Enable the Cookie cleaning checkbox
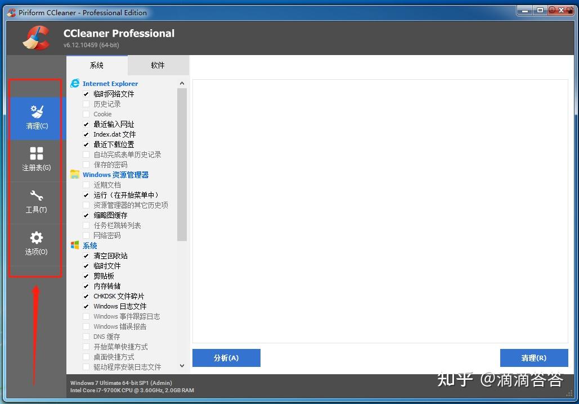This screenshot has width=579, height=404. [86, 114]
